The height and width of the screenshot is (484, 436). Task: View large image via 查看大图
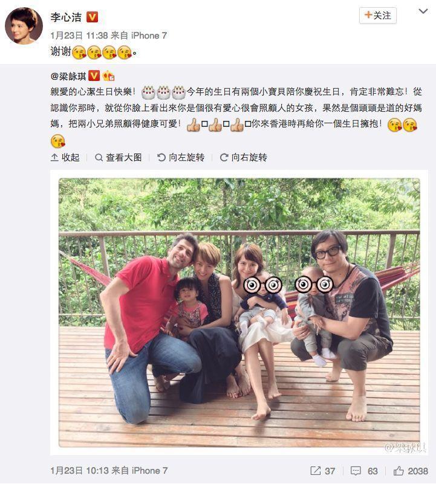point(118,158)
